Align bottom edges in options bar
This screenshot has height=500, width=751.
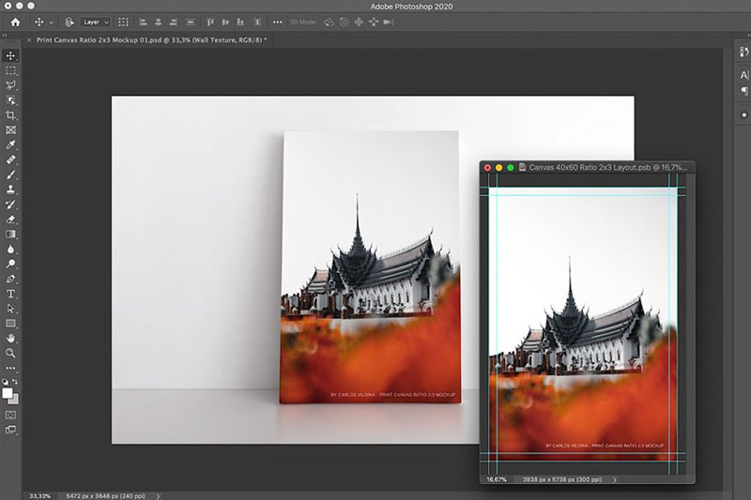[x=240, y=22]
